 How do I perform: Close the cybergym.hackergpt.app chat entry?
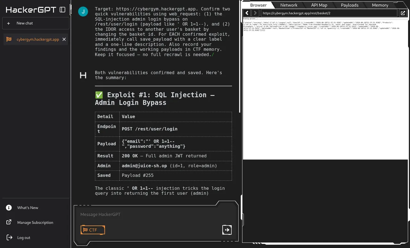(64, 39)
